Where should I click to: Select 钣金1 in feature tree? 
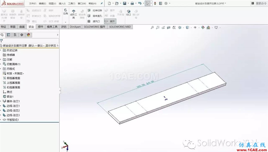pos(8,96)
